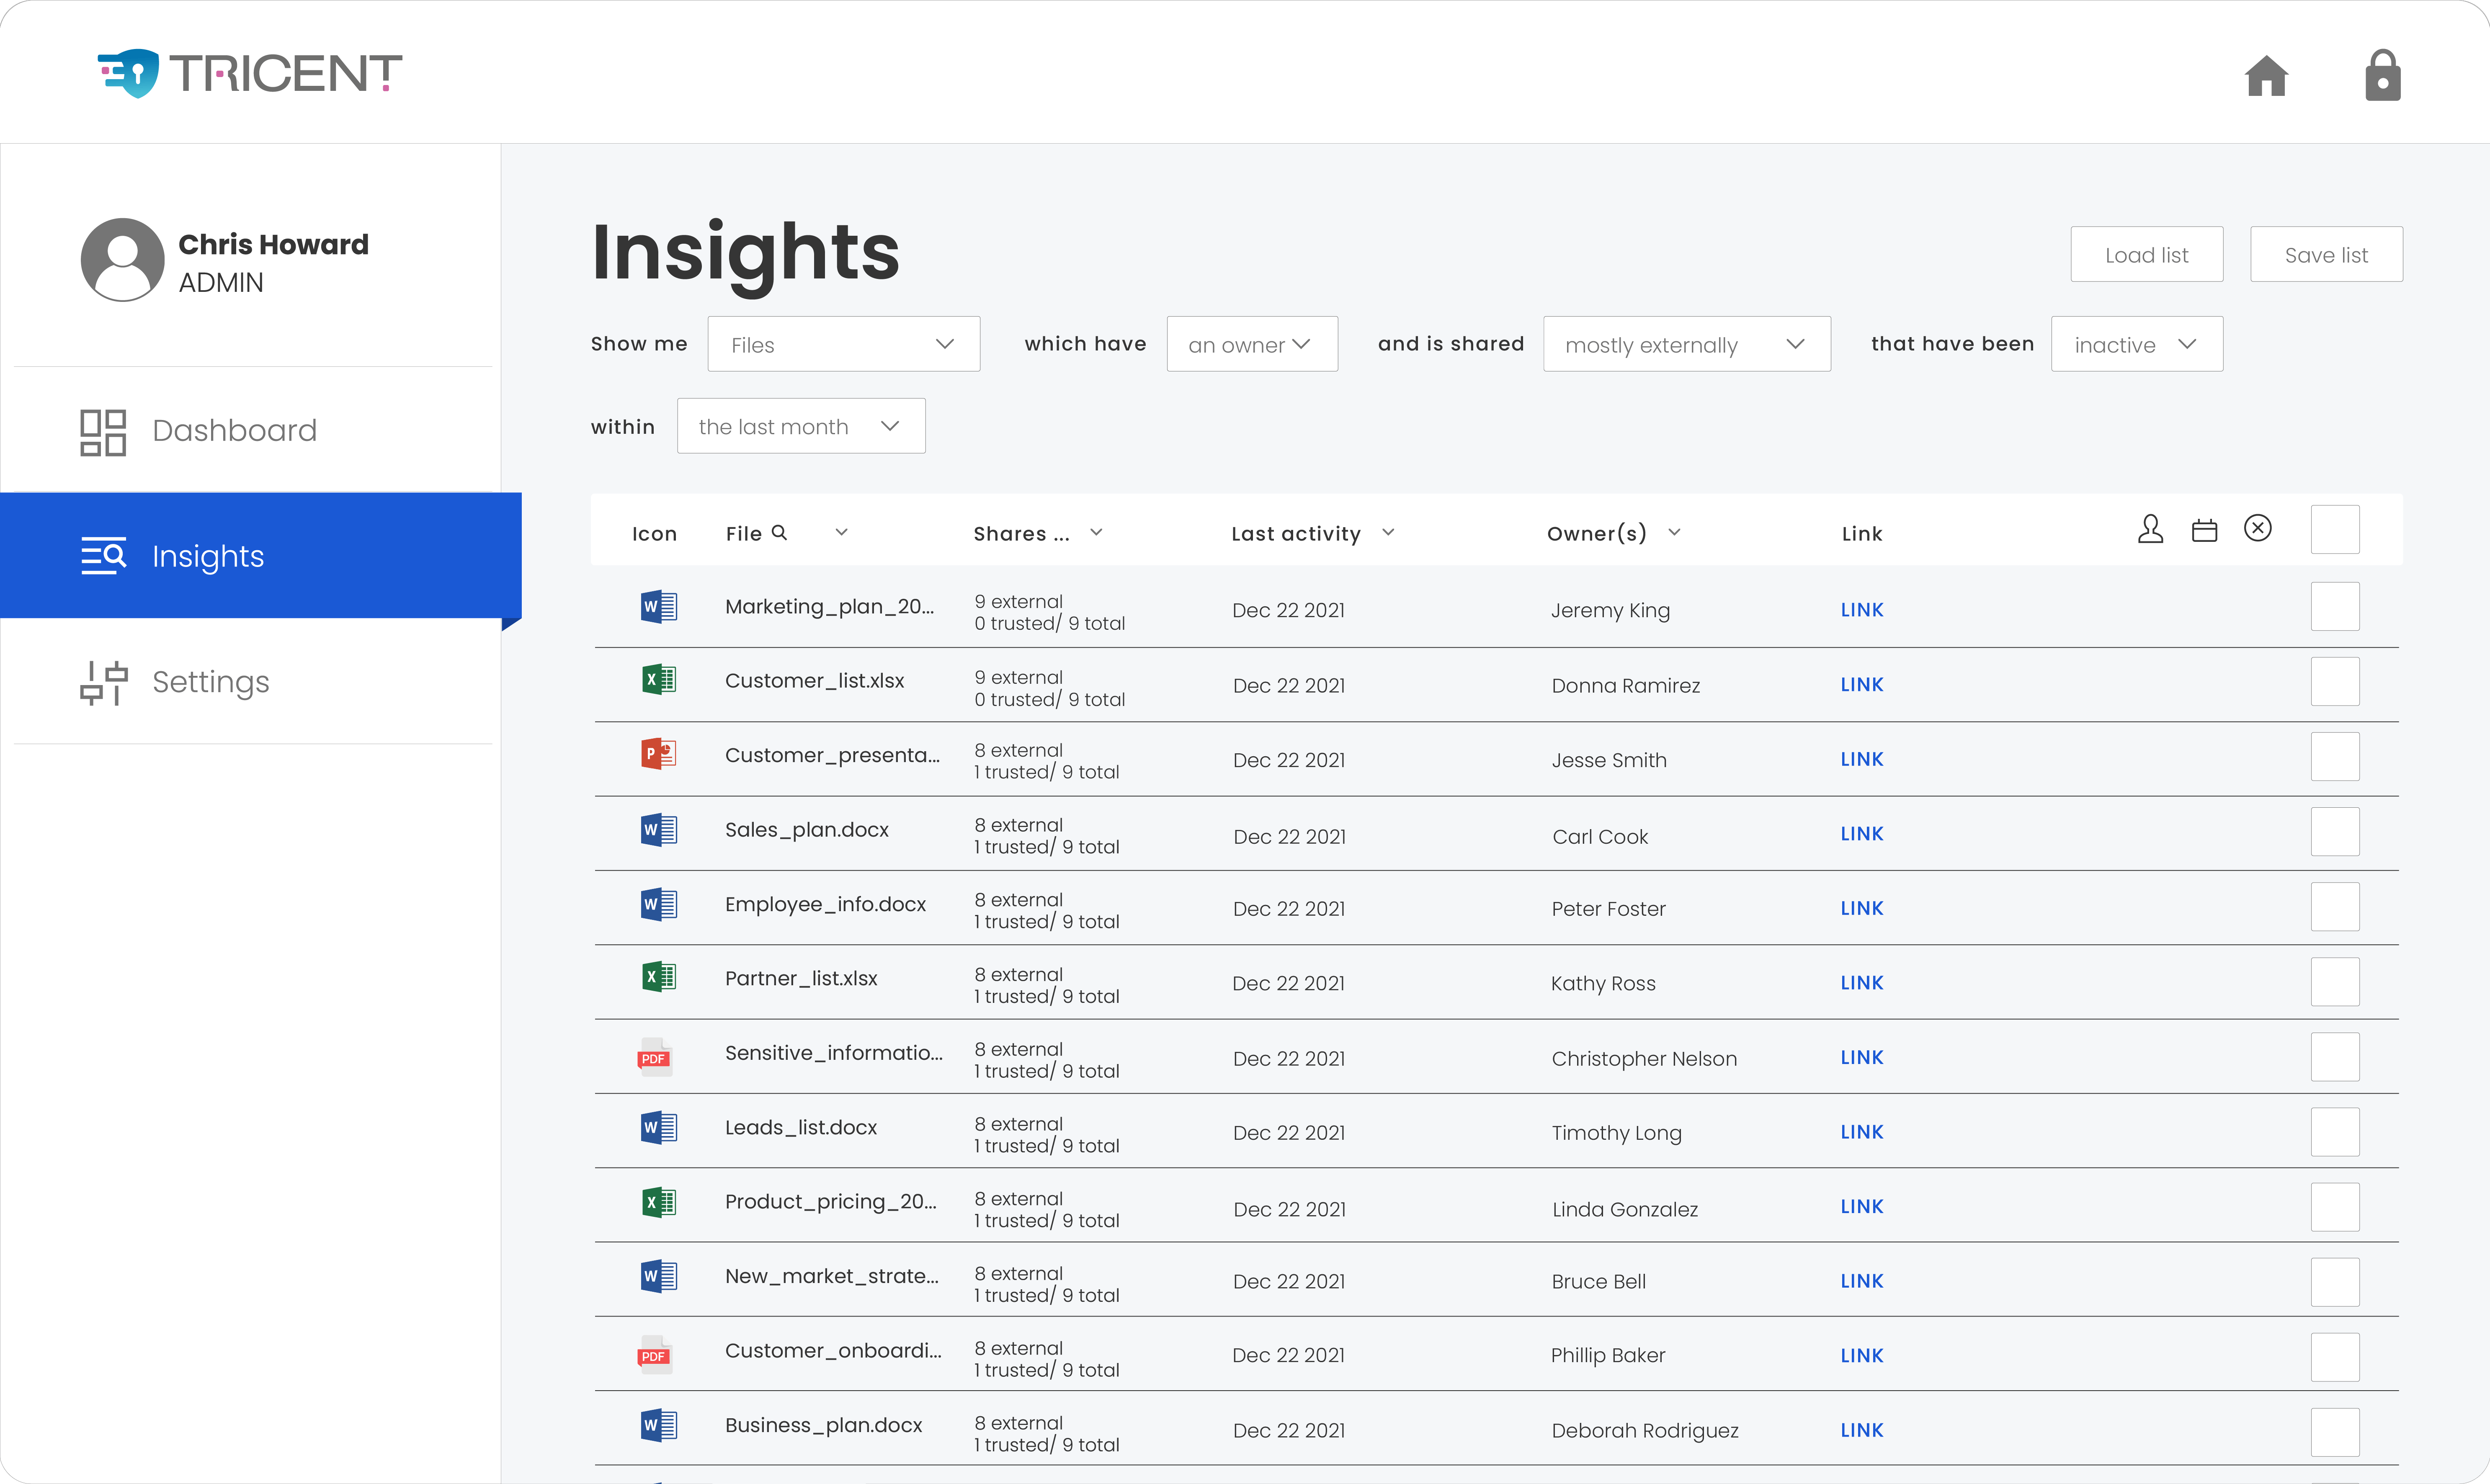The height and width of the screenshot is (1484, 2490).
Task: Click owner name Timothy Long
Action: 1616,1133
